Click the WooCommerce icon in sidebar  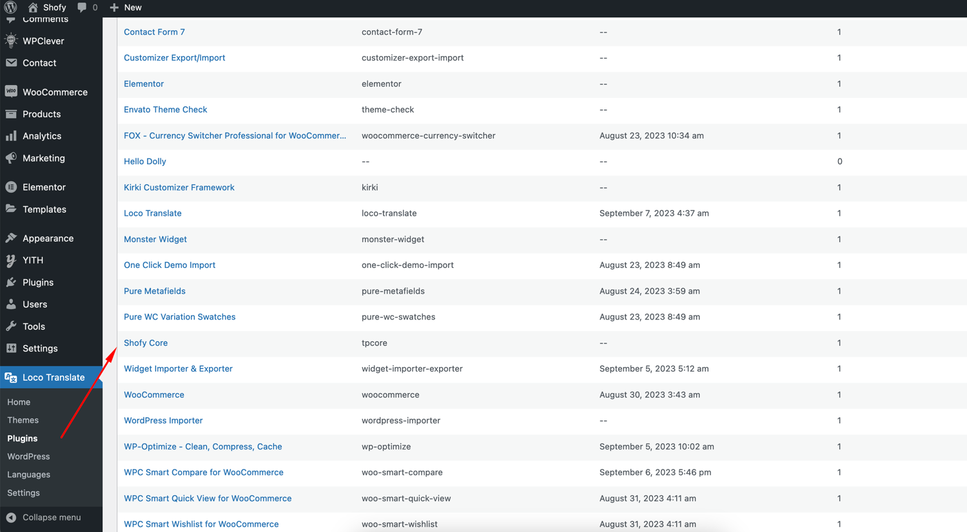coord(11,92)
